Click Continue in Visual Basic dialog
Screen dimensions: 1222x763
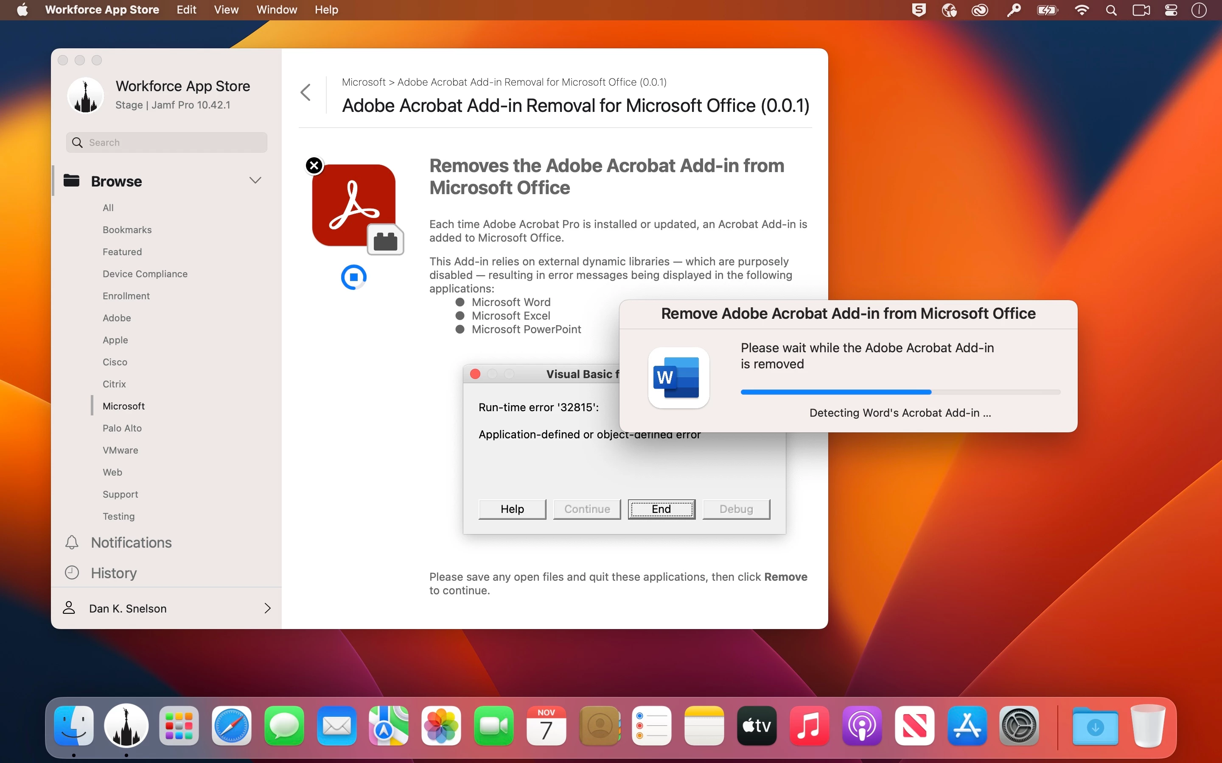click(587, 509)
